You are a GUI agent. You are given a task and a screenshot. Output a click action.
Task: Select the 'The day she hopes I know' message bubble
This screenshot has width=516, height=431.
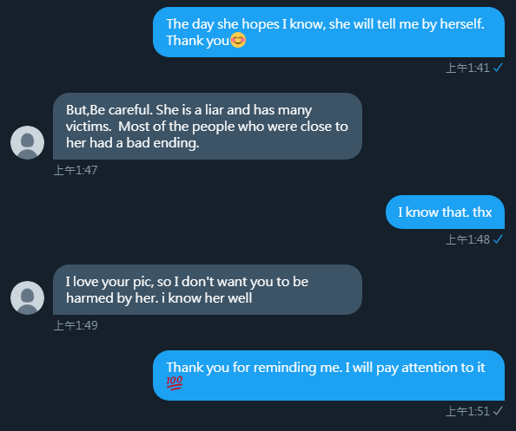pos(328,32)
